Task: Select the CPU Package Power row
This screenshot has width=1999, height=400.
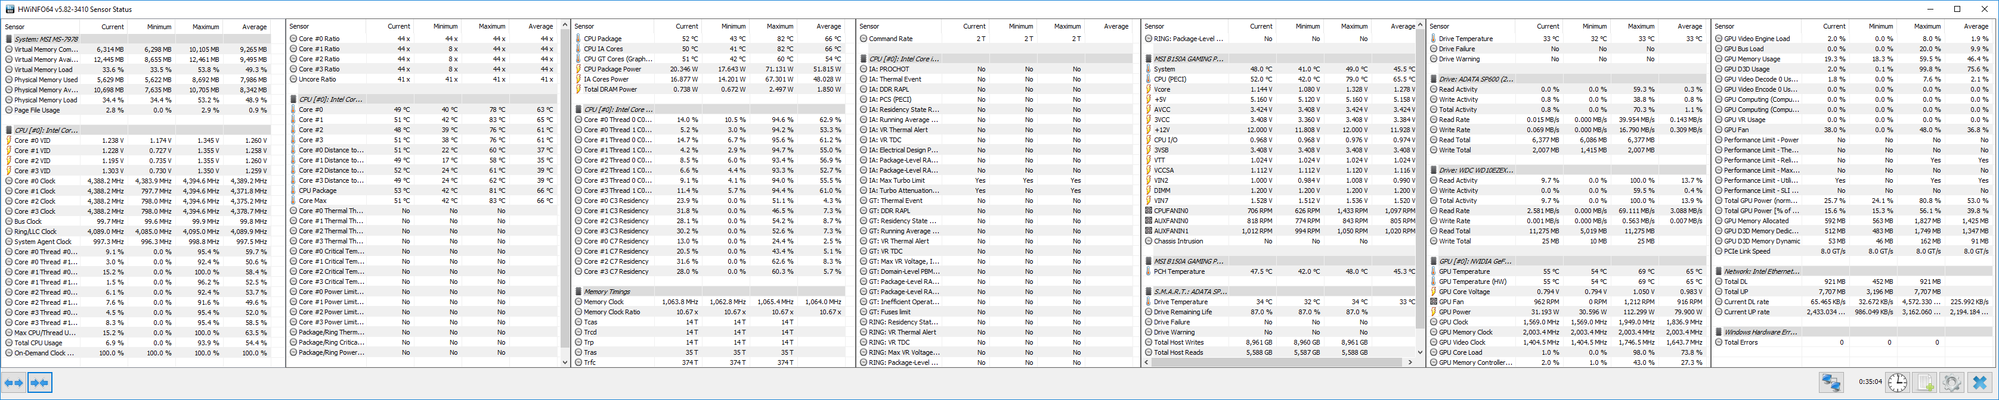Action: [612, 69]
